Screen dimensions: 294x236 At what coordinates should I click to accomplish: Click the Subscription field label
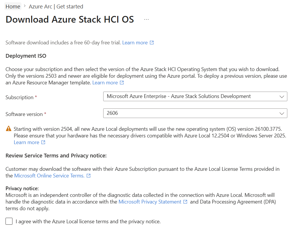pos(19,97)
